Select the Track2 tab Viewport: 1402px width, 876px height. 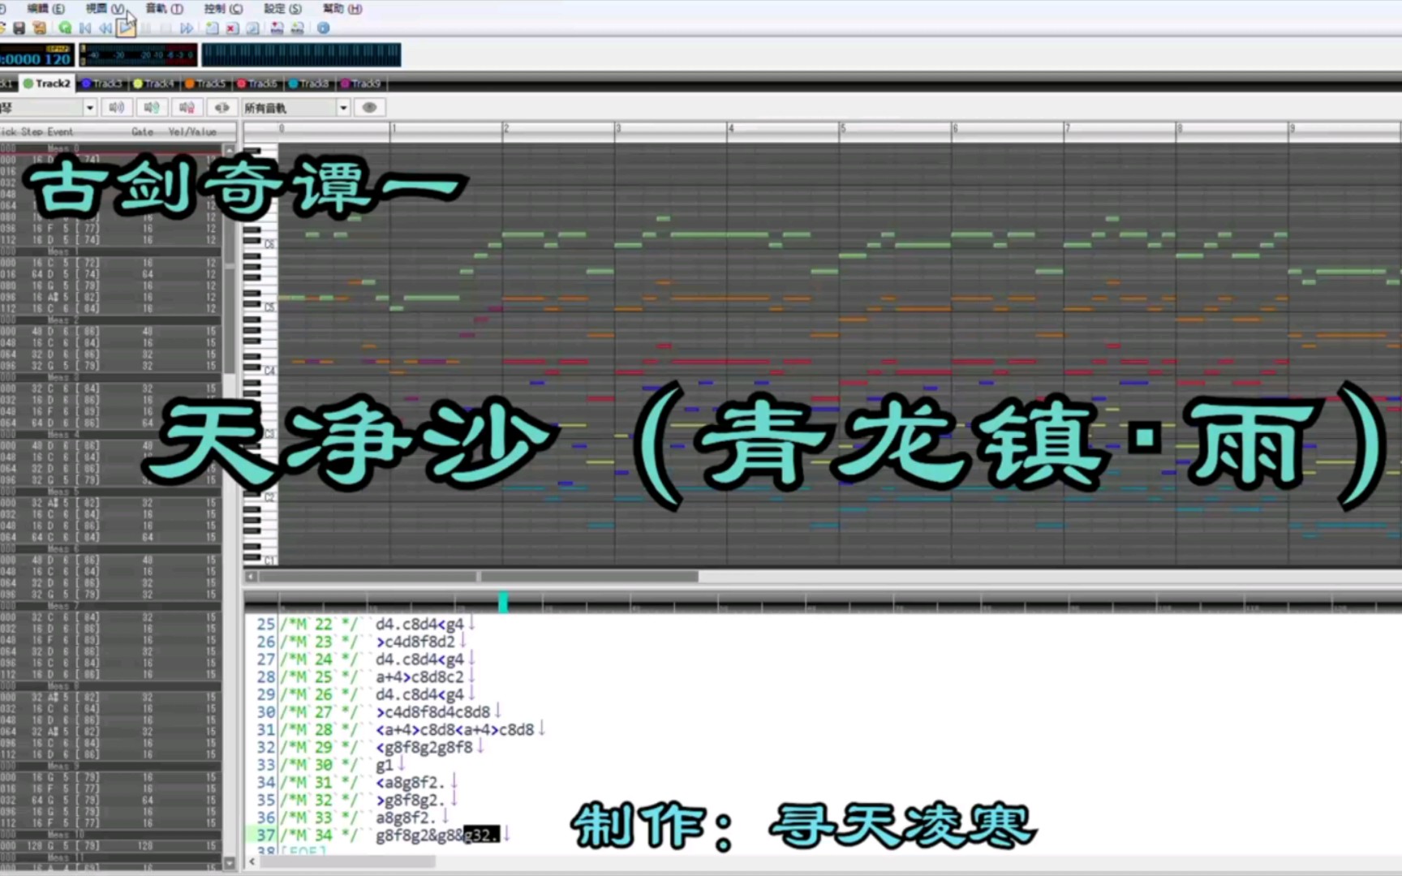pos(47,84)
